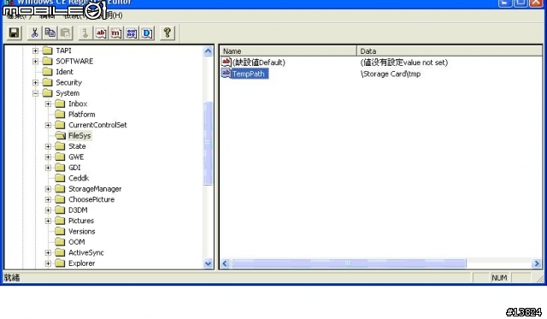547x319 pixels.
Task: Click the folder icon next to Ceddk
Action: pyautogui.click(x=60, y=178)
